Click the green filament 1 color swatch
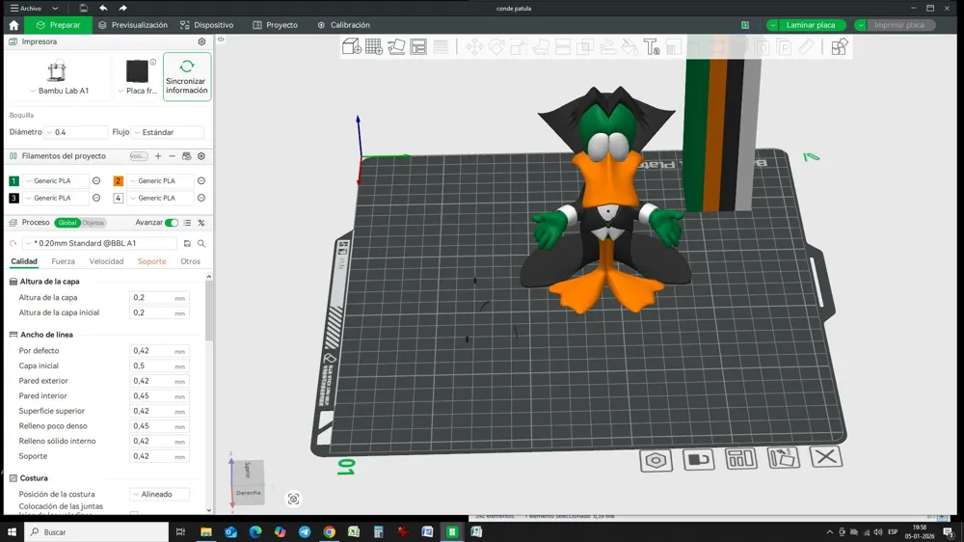Image resolution: width=964 pixels, height=542 pixels. tap(13, 181)
